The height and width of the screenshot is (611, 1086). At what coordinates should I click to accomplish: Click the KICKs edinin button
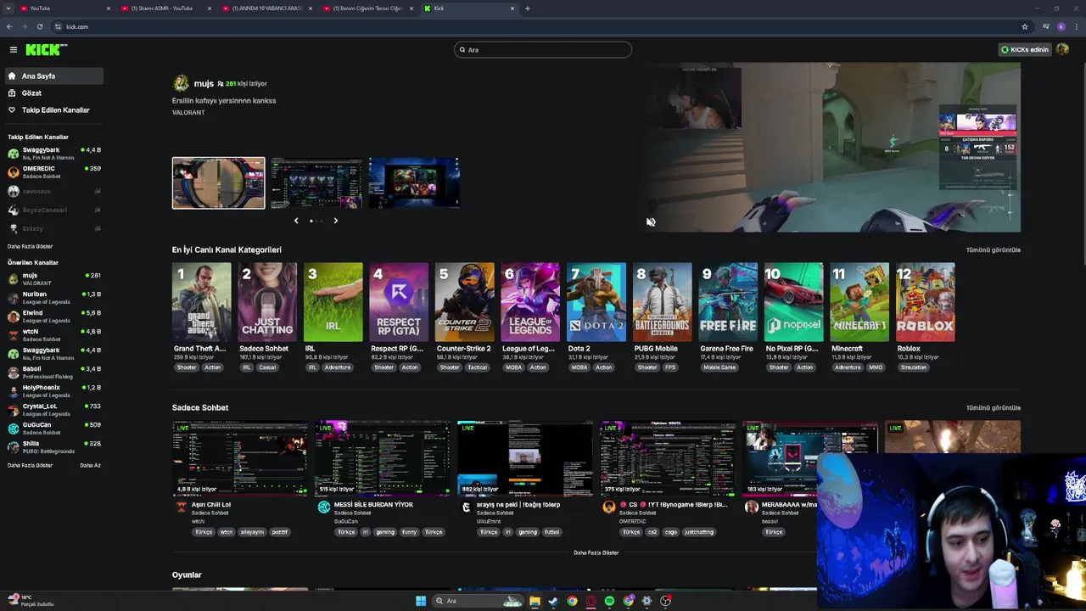(1025, 49)
